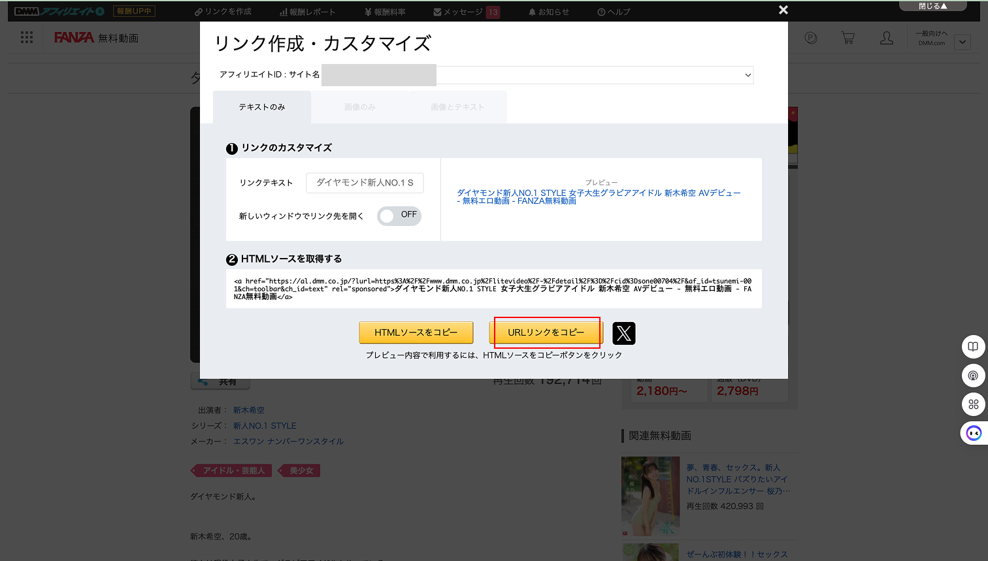The width and height of the screenshot is (988, 561).
Task: Open related video ぜーんぶ初体験 link
Action: click(x=737, y=554)
